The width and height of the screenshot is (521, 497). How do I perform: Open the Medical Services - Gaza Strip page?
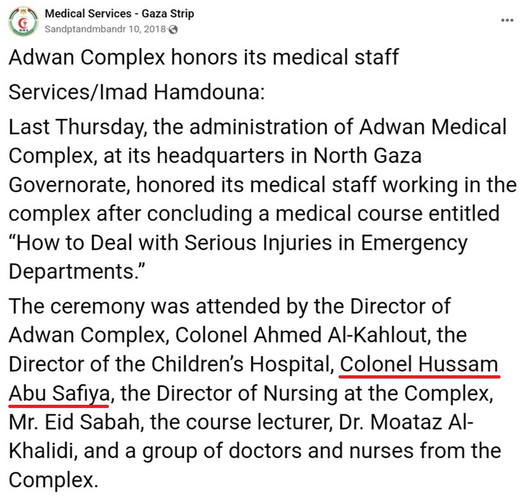[119, 13]
